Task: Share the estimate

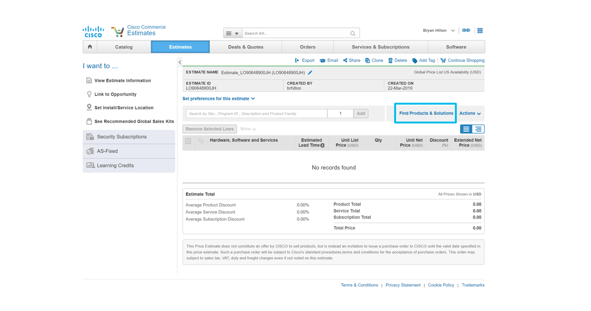Action: coord(352,60)
